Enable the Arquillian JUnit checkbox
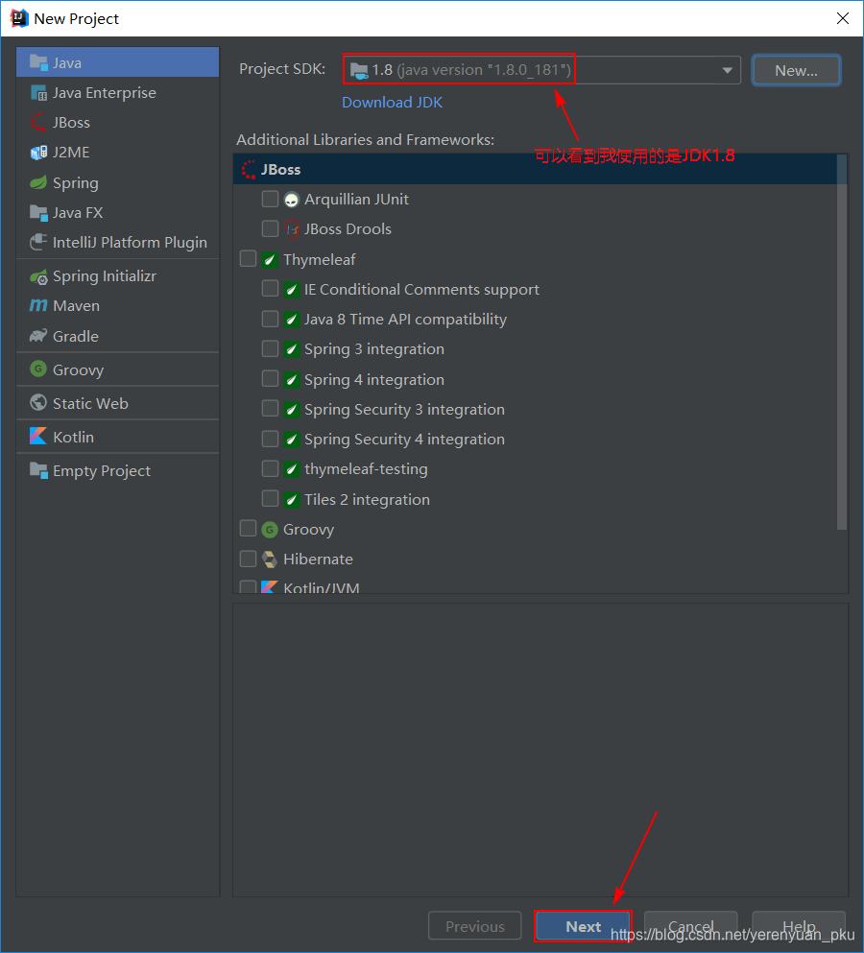 270,199
